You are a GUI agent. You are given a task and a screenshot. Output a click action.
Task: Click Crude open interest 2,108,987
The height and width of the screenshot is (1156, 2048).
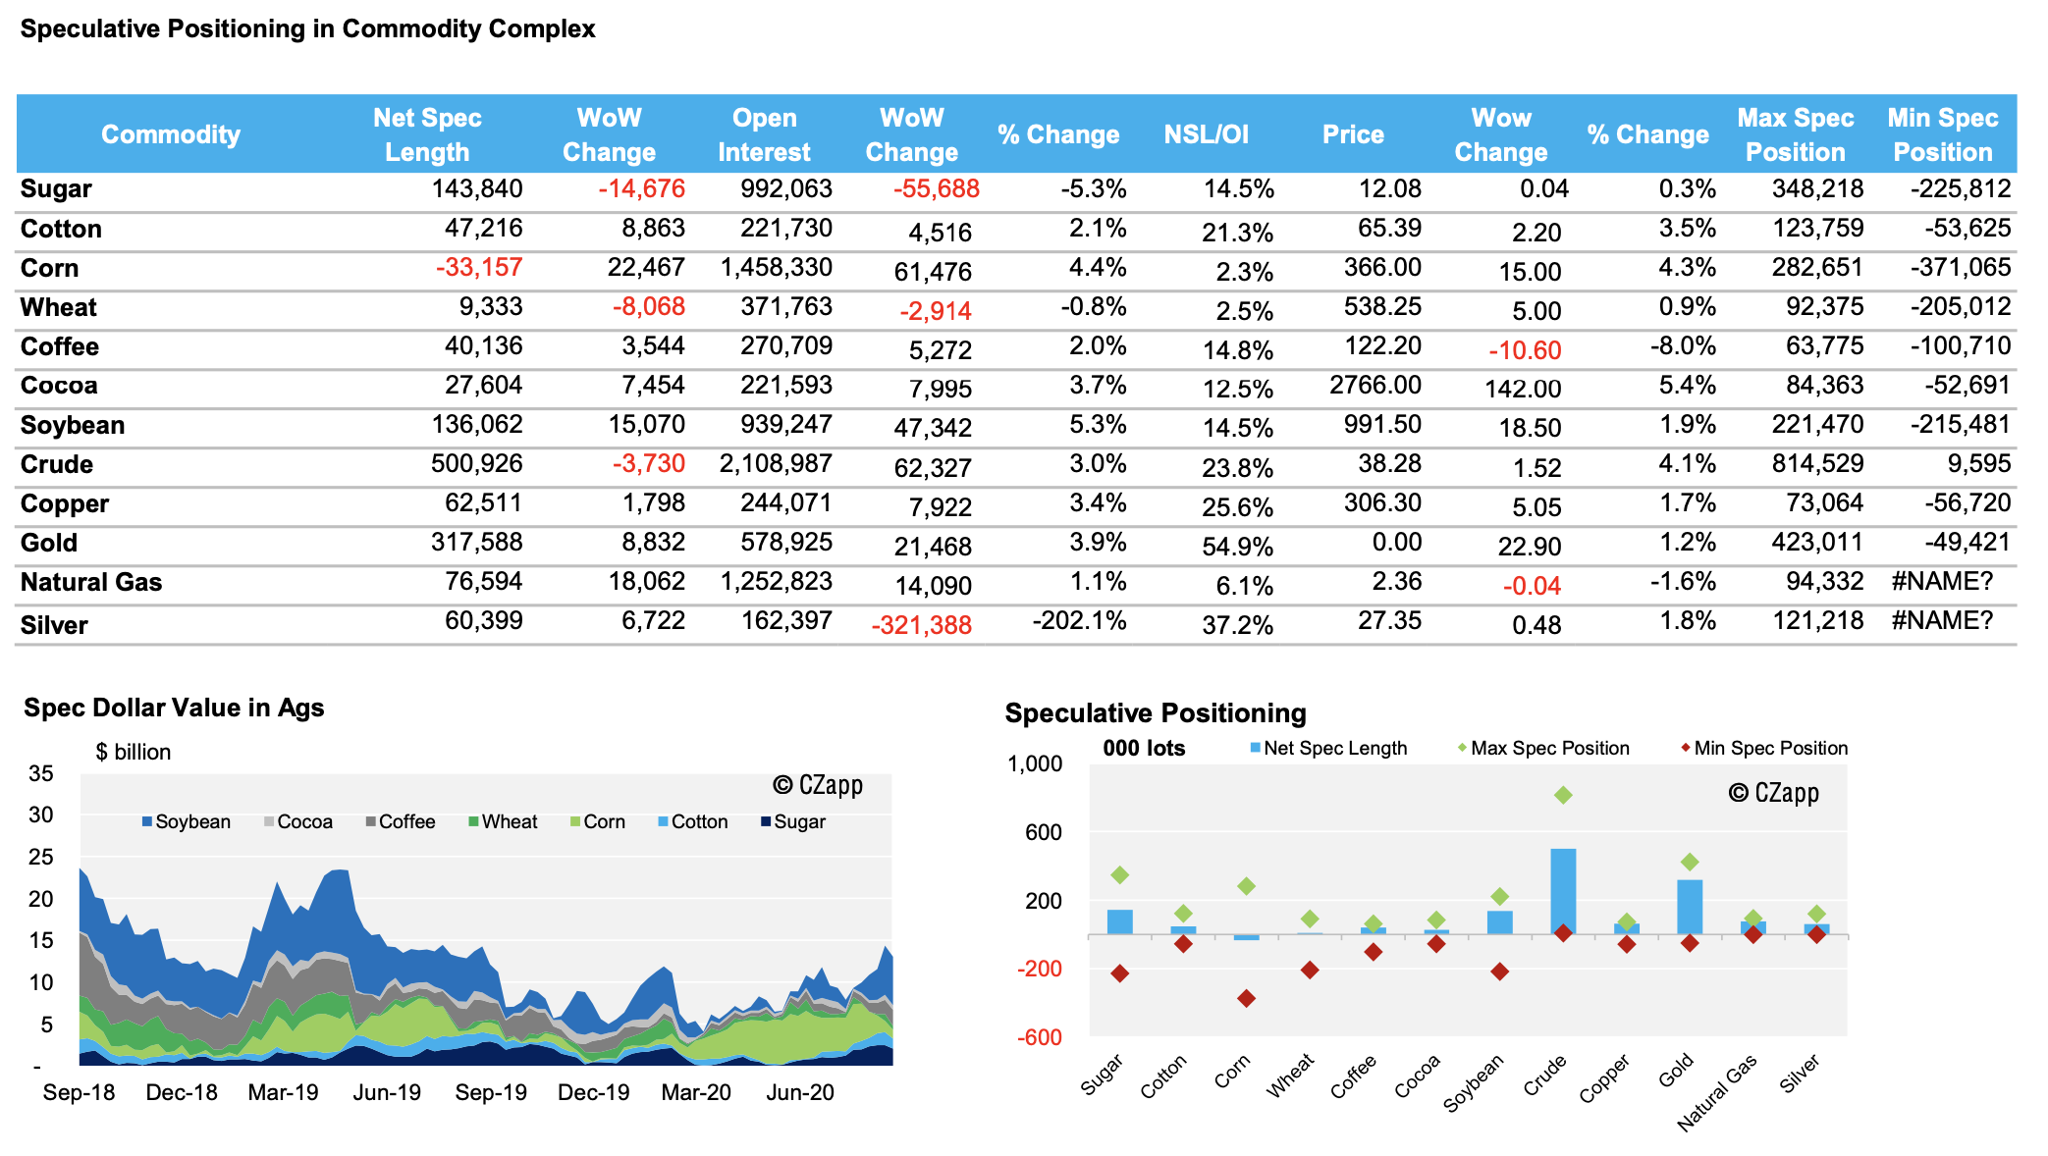(776, 463)
